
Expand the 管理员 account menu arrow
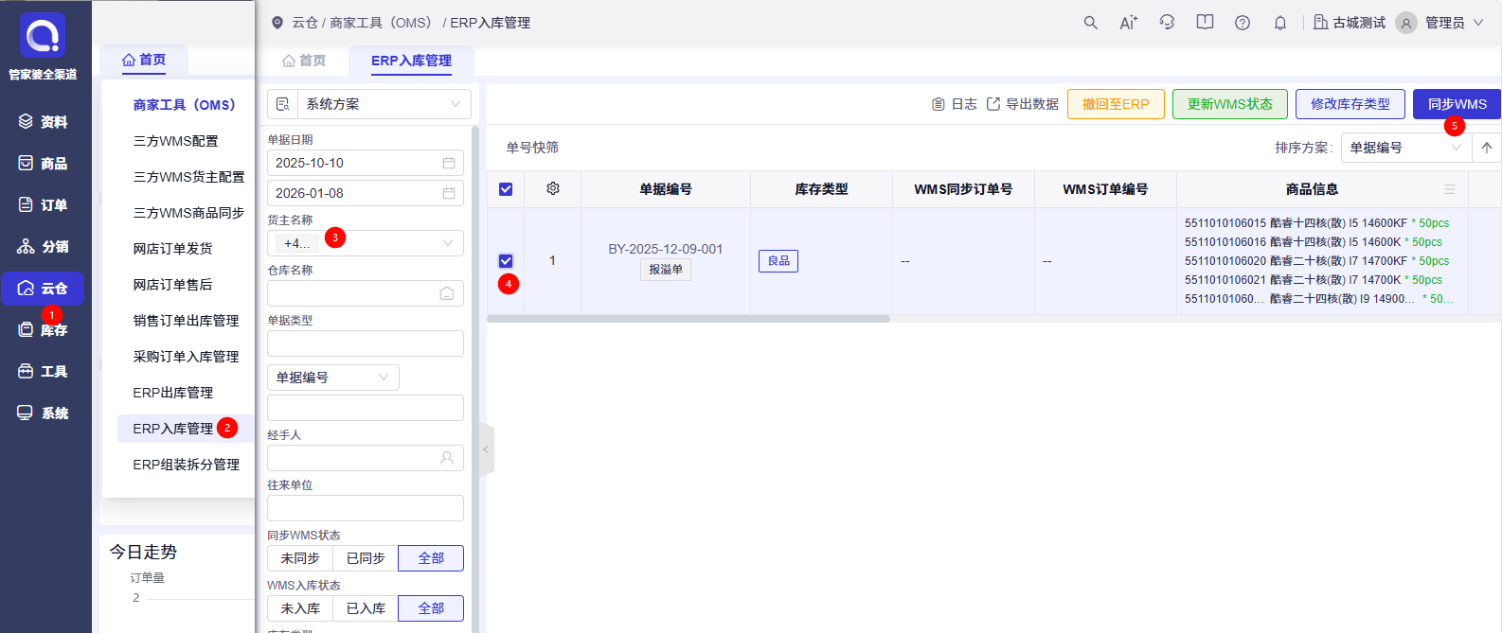point(1478,23)
